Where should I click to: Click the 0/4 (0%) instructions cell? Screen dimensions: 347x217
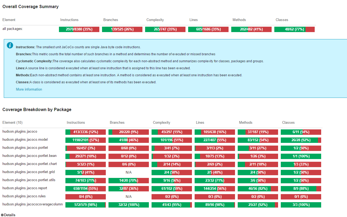(86, 197)
